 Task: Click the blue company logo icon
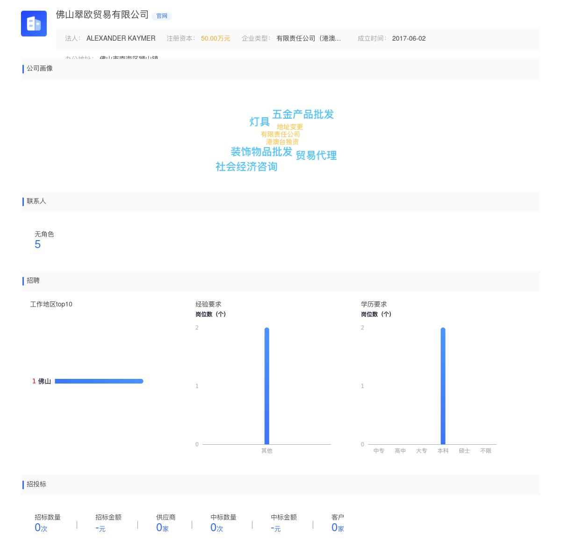tap(34, 23)
